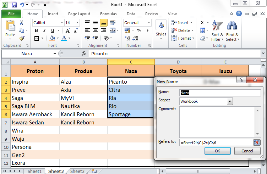Click the Copy icon
Viewport: 267px width, 174px height.
point(21,30)
